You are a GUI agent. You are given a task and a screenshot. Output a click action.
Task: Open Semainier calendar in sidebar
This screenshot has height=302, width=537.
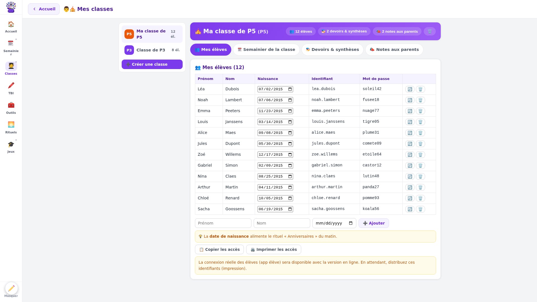click(x=11, y=47)
